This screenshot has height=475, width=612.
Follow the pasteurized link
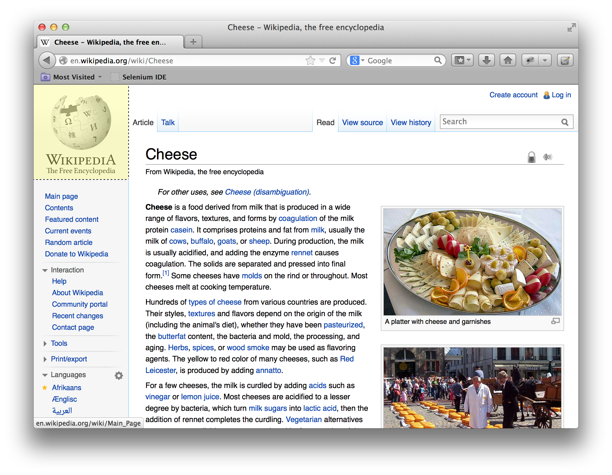tap(343, 325)
